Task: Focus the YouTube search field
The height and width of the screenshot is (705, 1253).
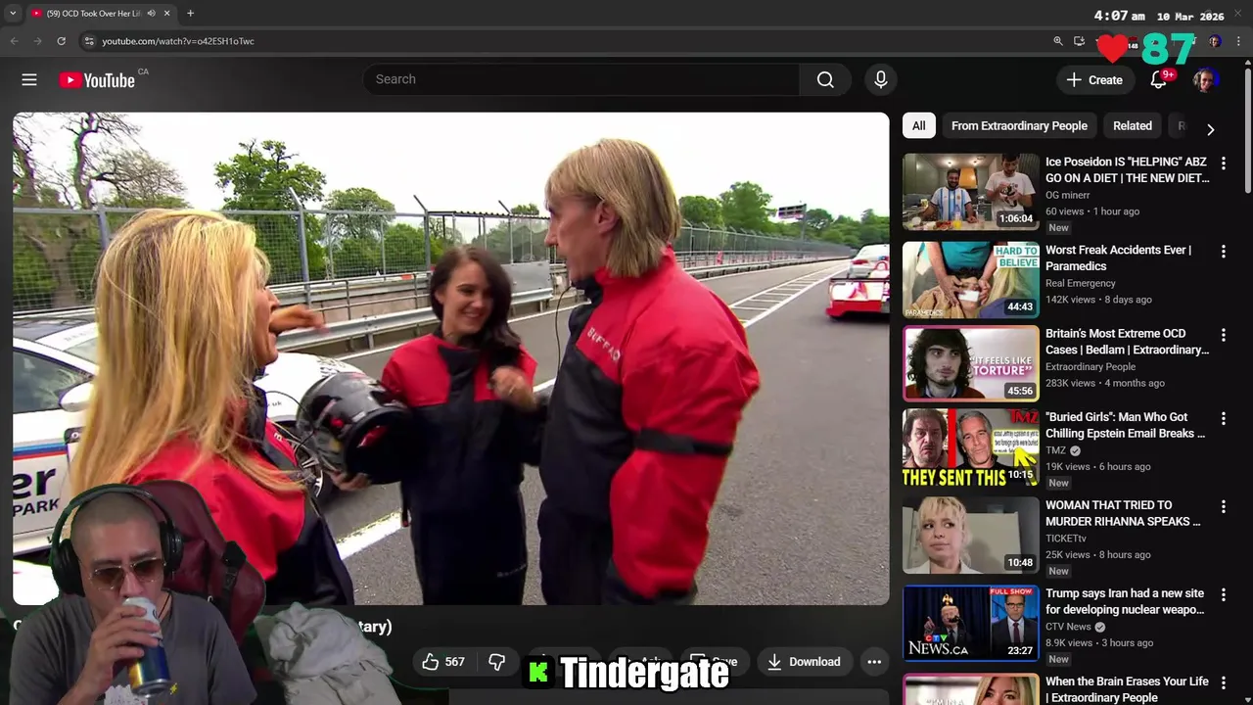Action: pyautogui.click(x=581, y=79)
